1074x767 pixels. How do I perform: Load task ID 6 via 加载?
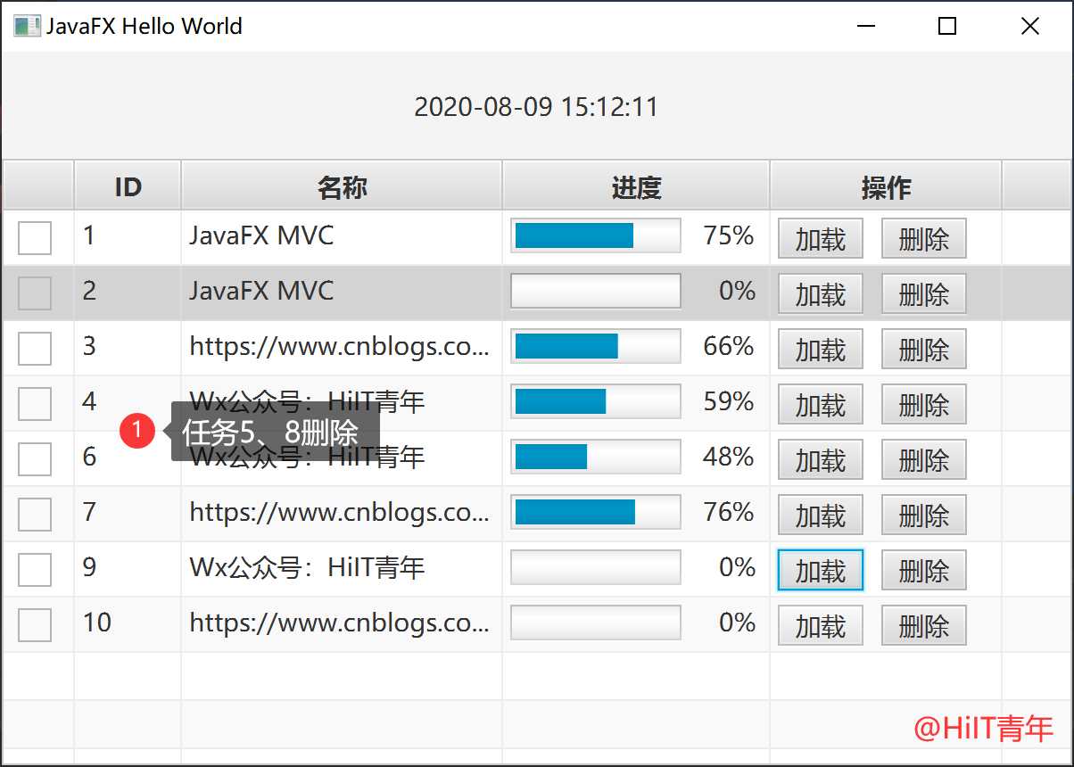coord(821,459)
